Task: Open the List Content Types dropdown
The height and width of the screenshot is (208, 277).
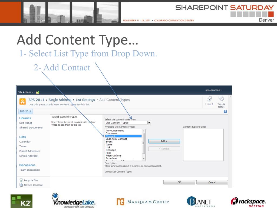Action: pyautogui.click(x=128, y=123)
